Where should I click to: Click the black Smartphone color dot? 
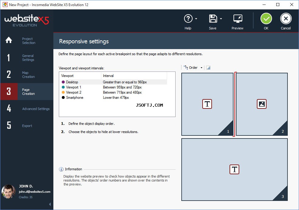click(x=63, y=98)
